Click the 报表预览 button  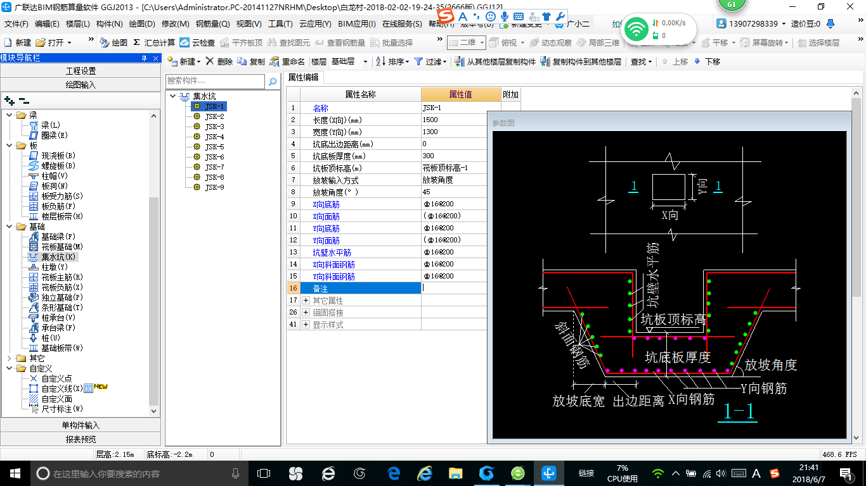pyautogui.click(x=81, y=439)
